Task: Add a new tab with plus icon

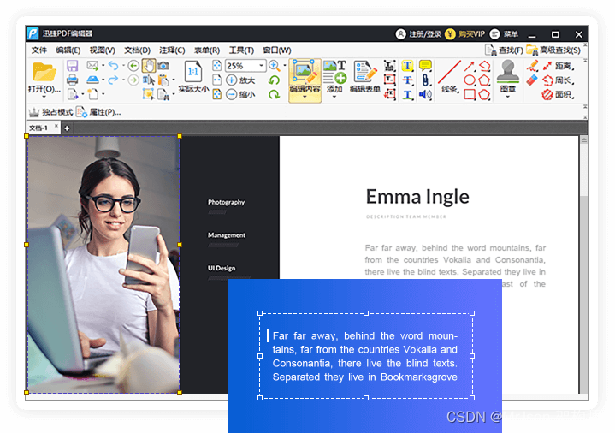Action: tap(67, 128)
